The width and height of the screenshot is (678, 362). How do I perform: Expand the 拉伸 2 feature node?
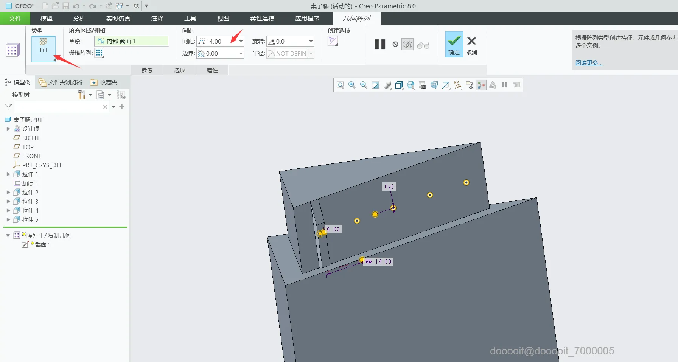pos(8,192)
